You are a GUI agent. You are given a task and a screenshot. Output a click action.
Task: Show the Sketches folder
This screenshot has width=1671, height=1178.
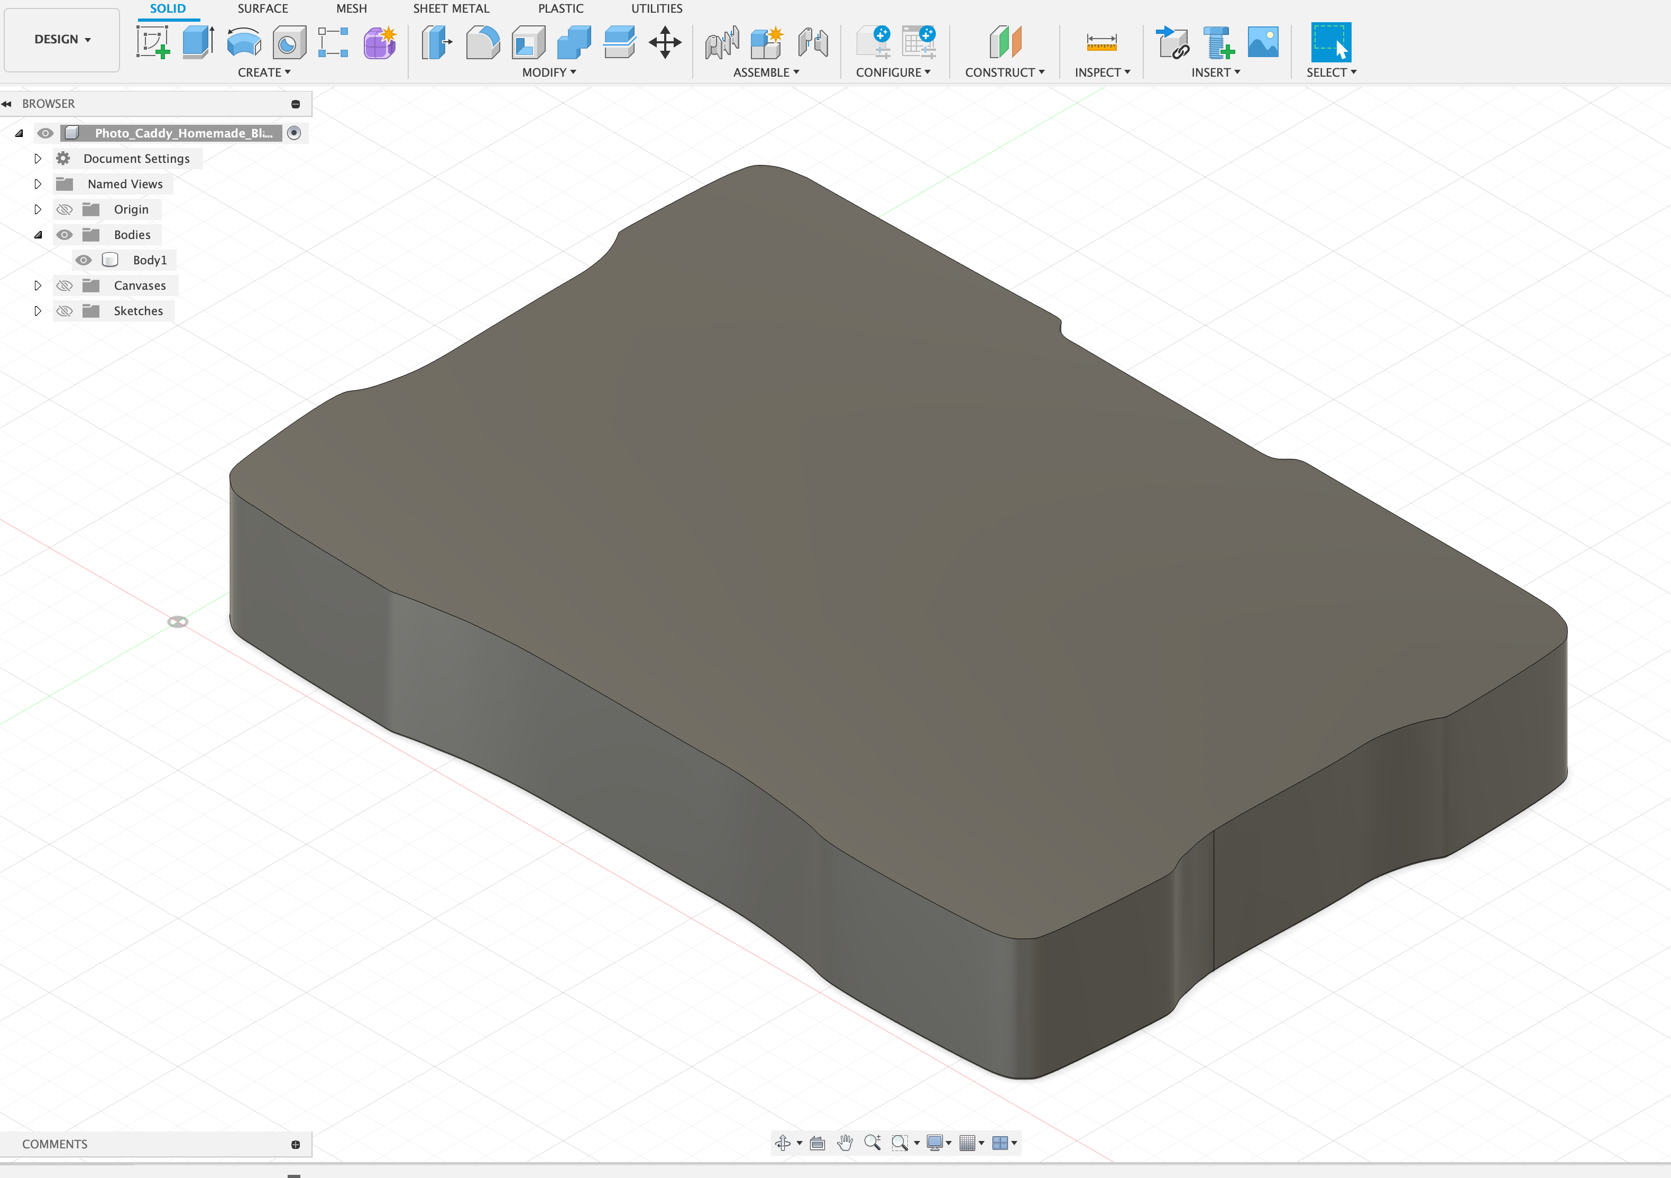(x=65, y=311)
